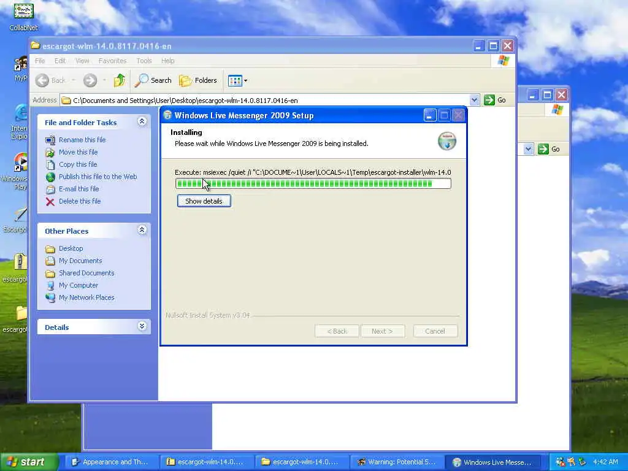Click the taskbar clock showing 4:42 AM
The width and height of the screenshot is (628, 471).
(x=605, y=462)
